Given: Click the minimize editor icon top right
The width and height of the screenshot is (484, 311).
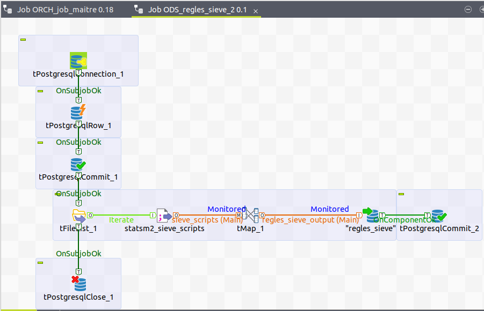Looking at the screenshot, I should click(468, 10).
